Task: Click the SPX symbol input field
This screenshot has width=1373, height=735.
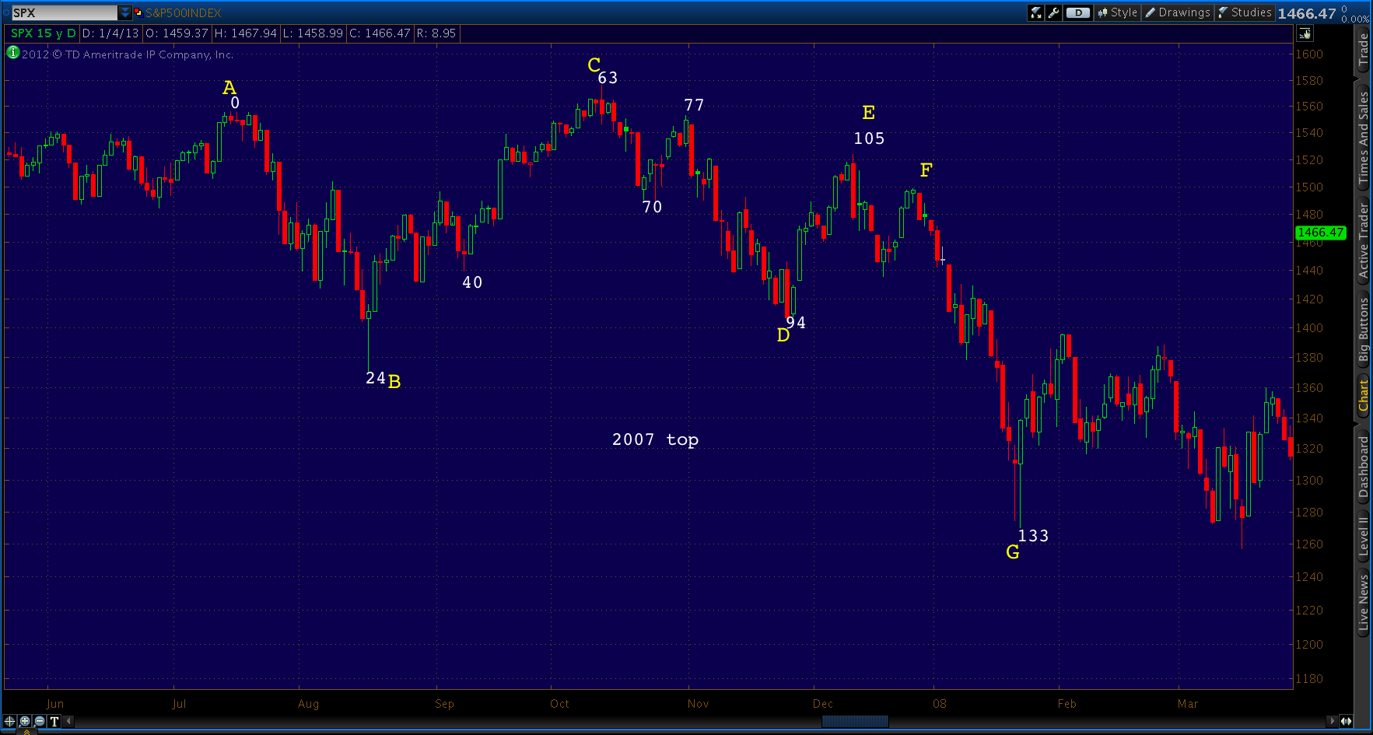Action: pos(64,12)
